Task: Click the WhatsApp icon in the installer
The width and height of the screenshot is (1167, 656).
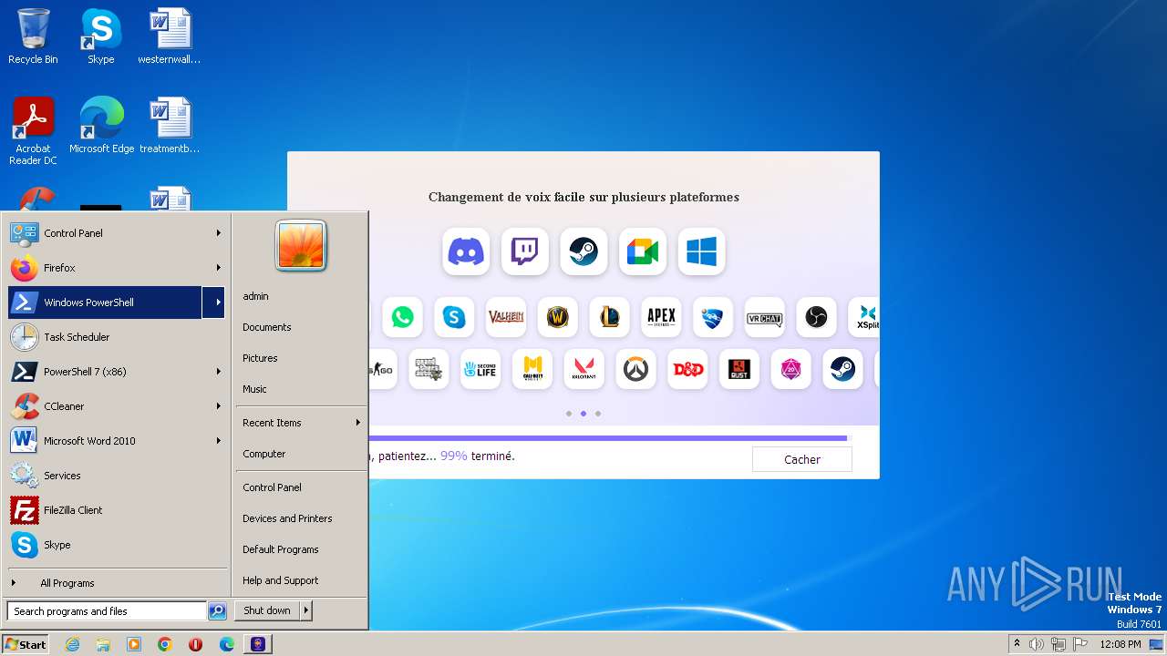Action: (x=402, y=317)
